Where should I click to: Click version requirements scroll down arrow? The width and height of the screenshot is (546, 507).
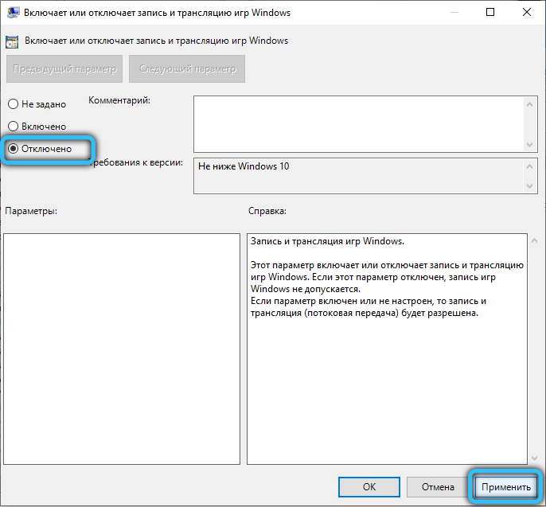[x=529, y=186]
